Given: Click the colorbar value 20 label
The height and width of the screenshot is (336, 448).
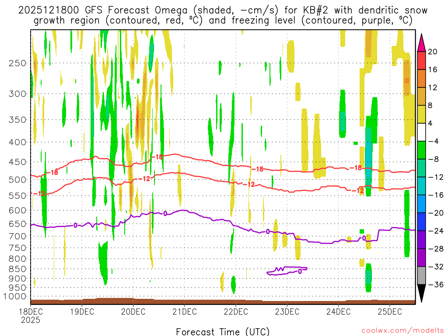Looking at the screenshot, I should coord(433,52).
